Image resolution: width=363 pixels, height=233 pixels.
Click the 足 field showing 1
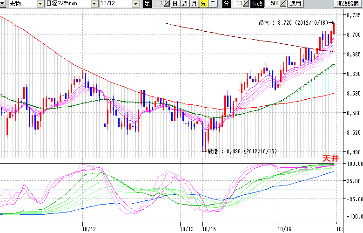pos(158,4)
